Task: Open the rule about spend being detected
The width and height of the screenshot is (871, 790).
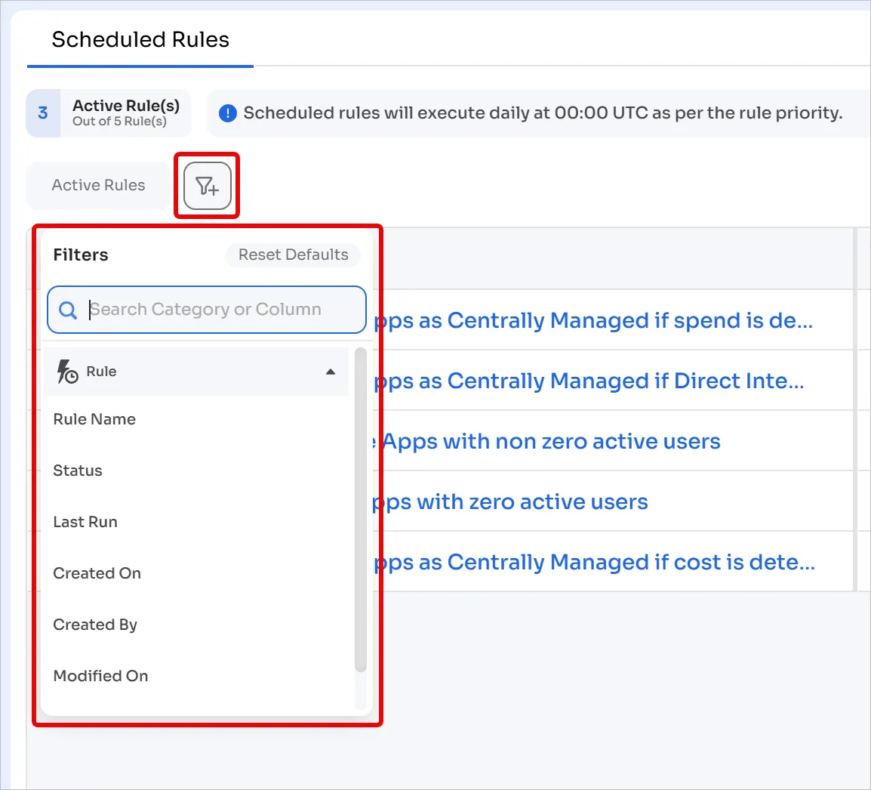Action: pyautogui.click(x=593, y=320)
